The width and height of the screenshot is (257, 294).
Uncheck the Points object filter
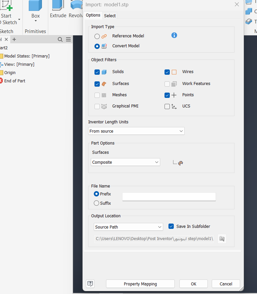pos(167,95)
